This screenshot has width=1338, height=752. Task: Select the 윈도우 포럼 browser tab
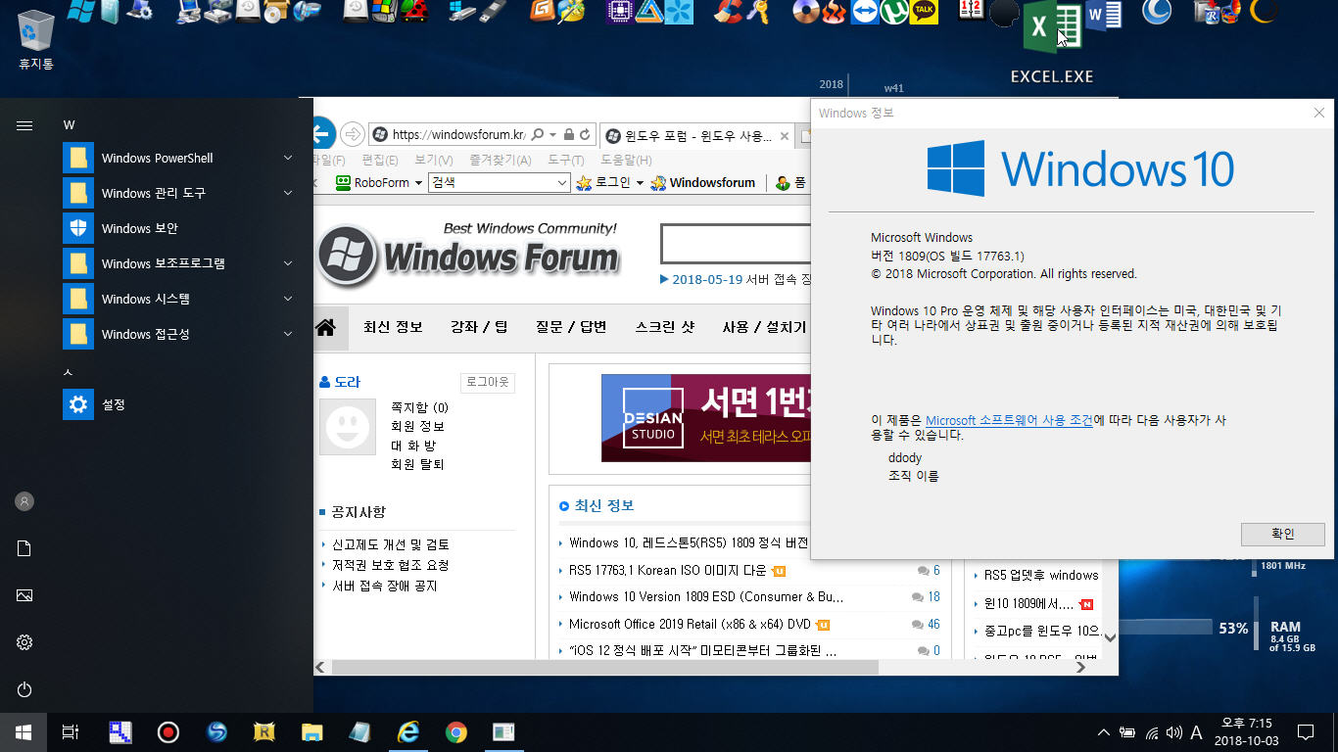click(696, 135)
